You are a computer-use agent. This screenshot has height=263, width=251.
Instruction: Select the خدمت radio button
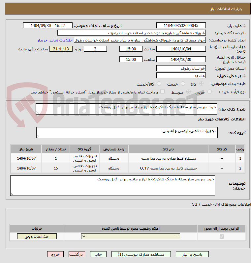tap(183, 84)
